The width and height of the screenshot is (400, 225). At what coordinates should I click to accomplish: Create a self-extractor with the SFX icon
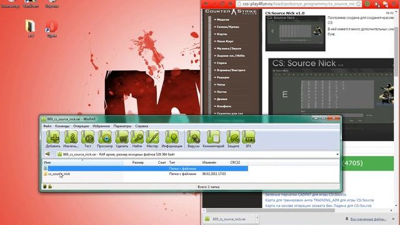pos(249,139)
